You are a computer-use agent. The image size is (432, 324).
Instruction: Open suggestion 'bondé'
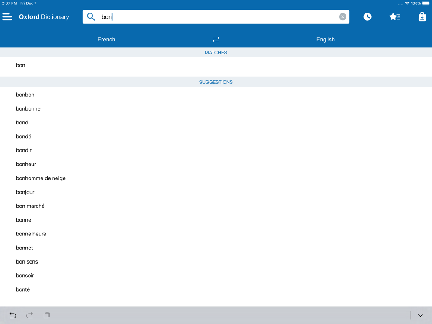(x=216, y=137)
